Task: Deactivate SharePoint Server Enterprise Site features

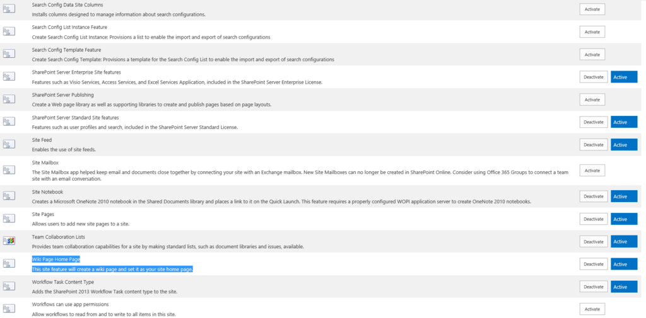Action: point(593,77)
